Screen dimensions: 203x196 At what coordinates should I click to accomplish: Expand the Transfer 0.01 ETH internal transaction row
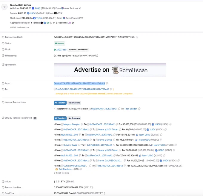54,109
